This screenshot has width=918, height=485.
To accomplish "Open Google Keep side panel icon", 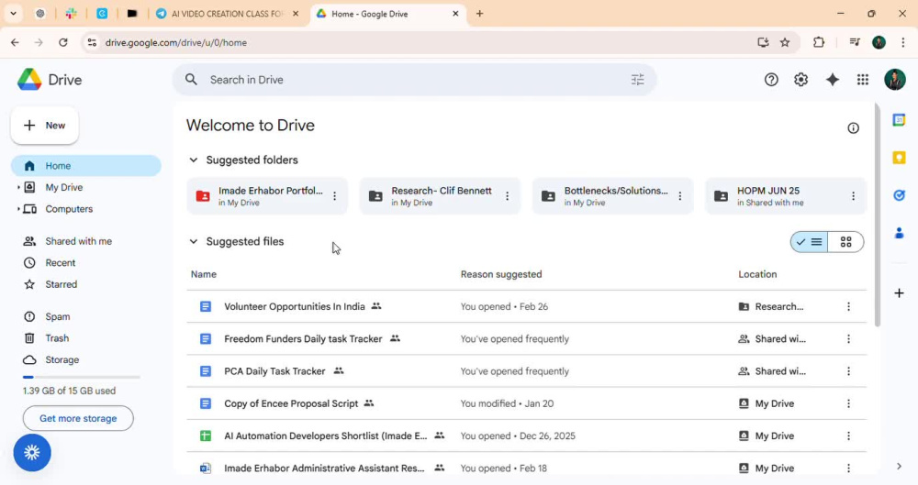I will coord(899,158).
